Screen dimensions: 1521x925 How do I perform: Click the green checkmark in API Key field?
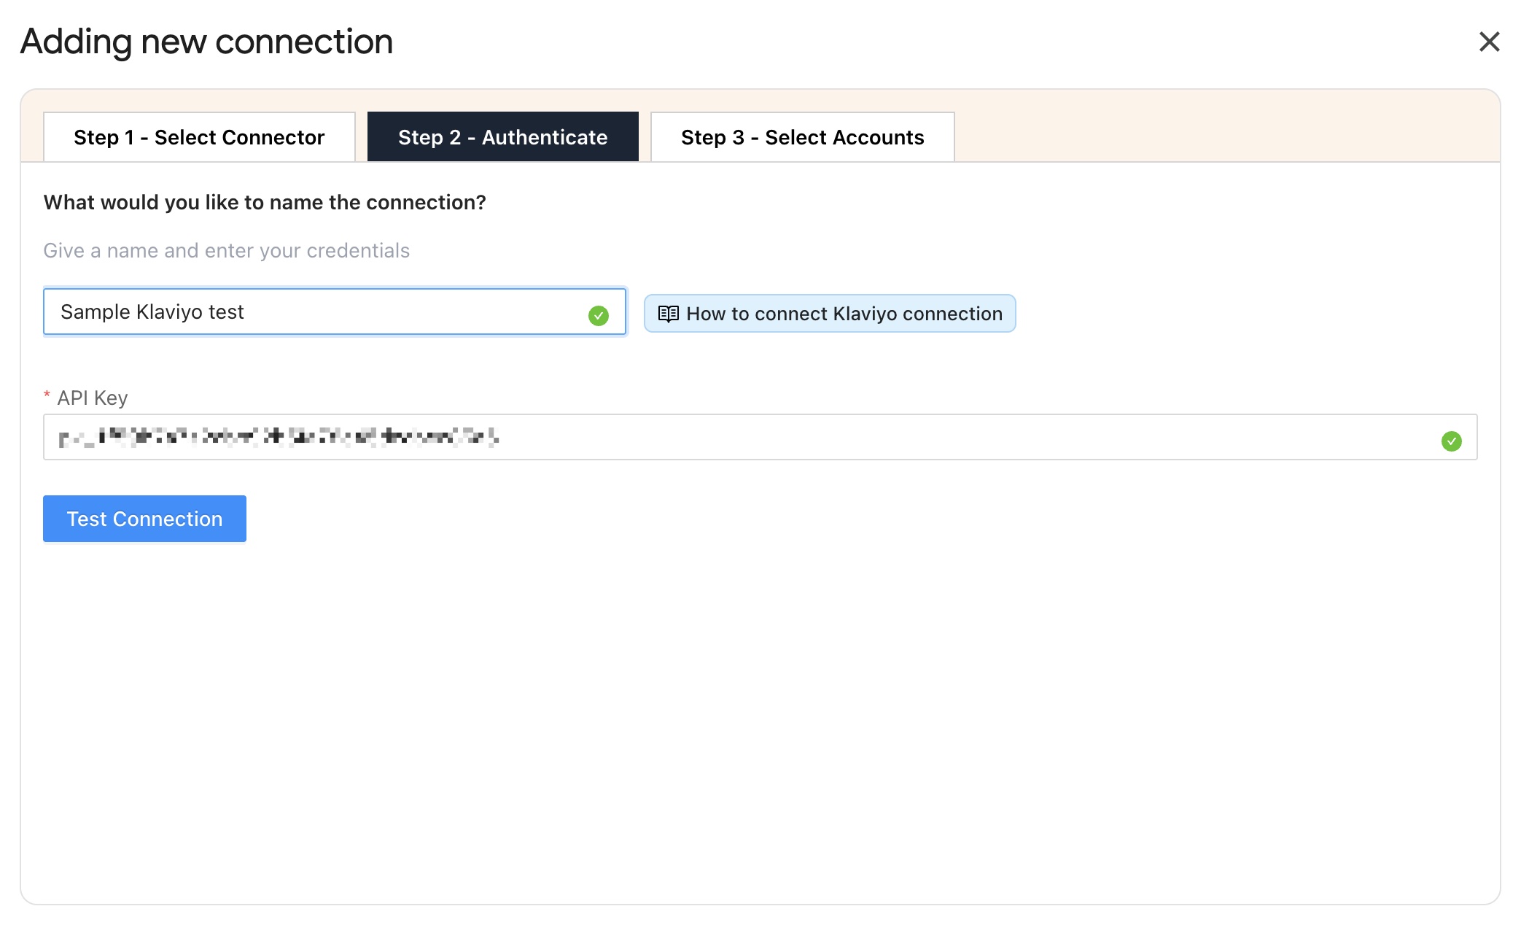tap(1451, 441)
